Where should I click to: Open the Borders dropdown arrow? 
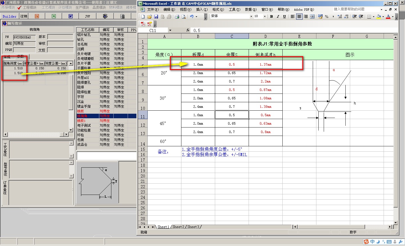coord(373,17)
